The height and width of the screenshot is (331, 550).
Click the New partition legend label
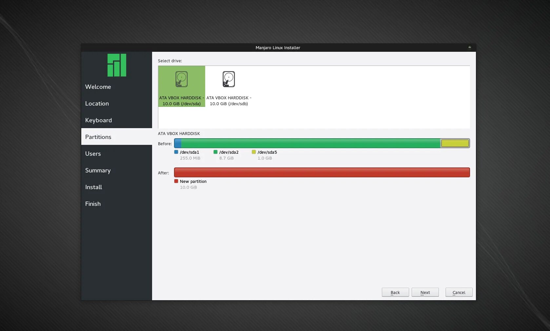click(x=193, y=182)
